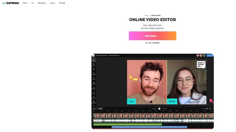The width and height of the screenshot is (236, 132).
Task: Click the audio waveform track
Action: (x=153, y=121)
